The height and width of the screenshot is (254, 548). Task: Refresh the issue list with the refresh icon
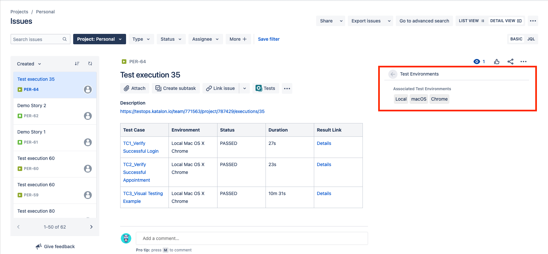(90, 63)
